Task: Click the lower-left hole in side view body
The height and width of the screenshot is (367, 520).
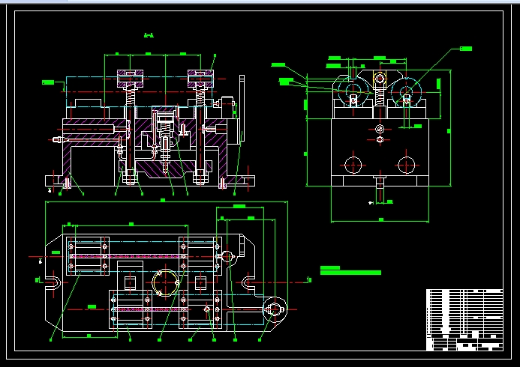Action: coord(350,163)
